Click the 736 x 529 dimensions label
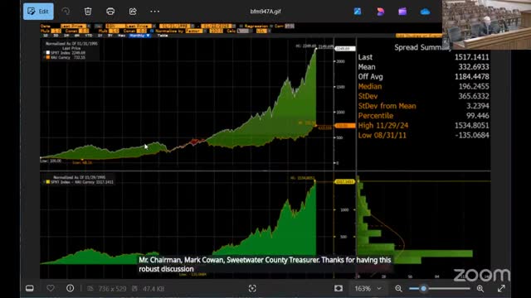The width and height of the screenshot is (531, 298). click(x=112, y=289)
